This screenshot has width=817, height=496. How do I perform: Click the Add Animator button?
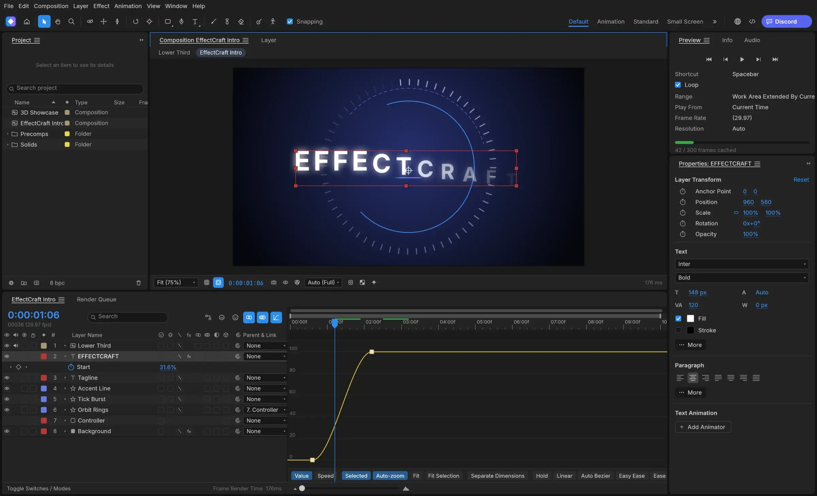pos(703,427)
